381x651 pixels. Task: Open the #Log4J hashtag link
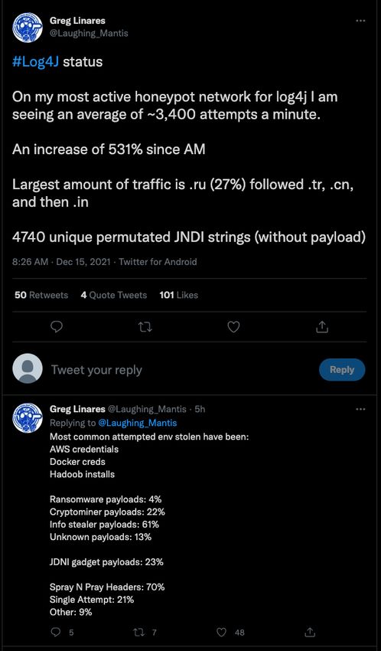(36, 62)
